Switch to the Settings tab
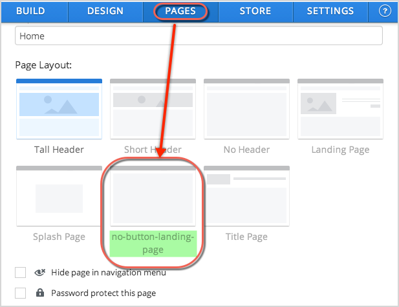 [330, 11]
